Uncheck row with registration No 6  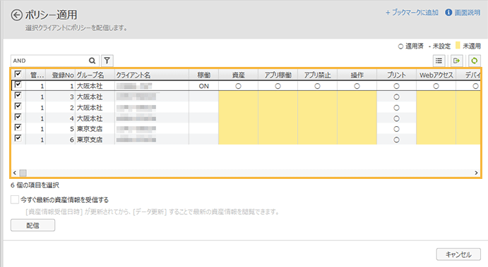(18, 138)
